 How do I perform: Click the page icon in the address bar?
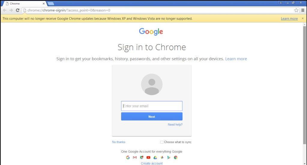click(25, 10)
